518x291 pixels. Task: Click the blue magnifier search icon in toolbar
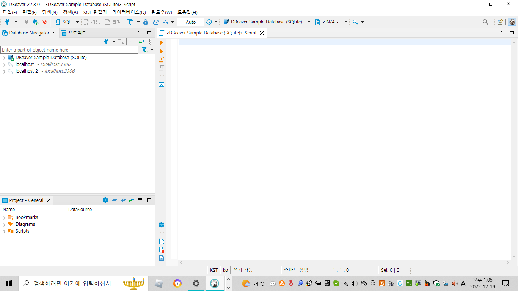(355, 22)
